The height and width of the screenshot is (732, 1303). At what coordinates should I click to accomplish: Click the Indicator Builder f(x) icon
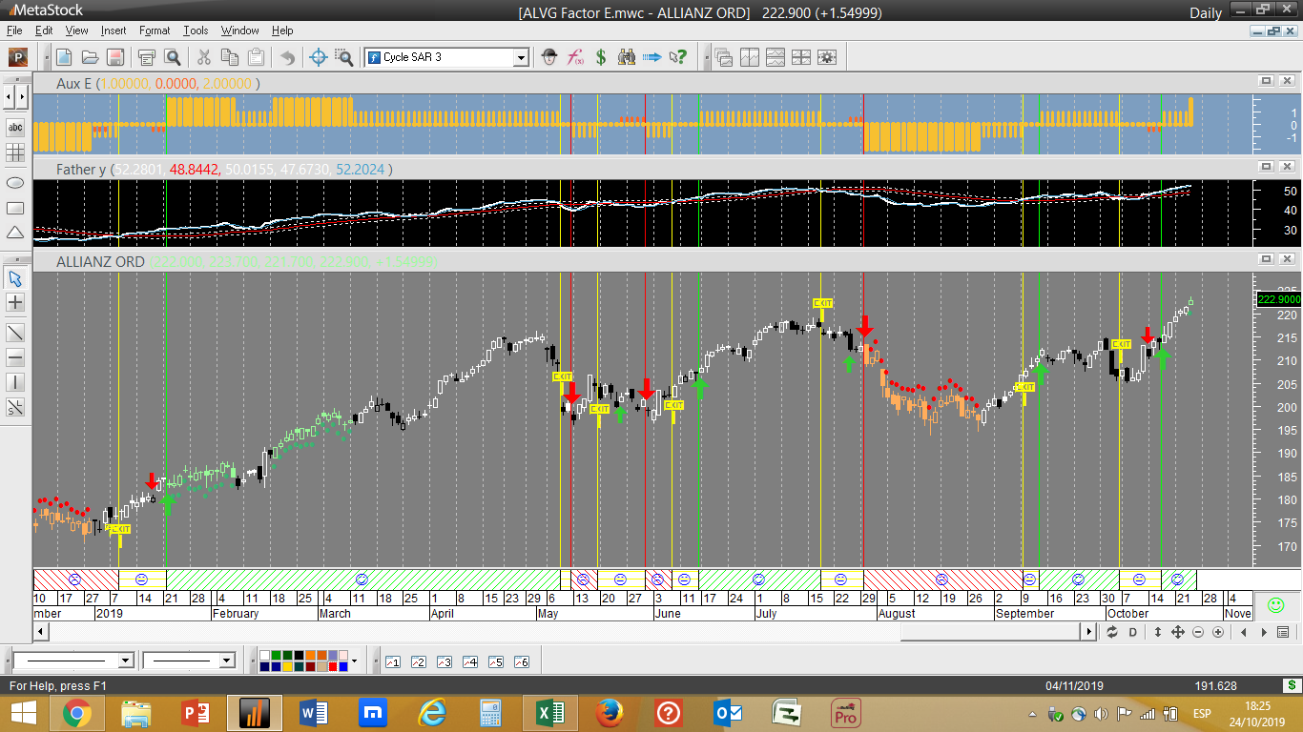[575, 57]
